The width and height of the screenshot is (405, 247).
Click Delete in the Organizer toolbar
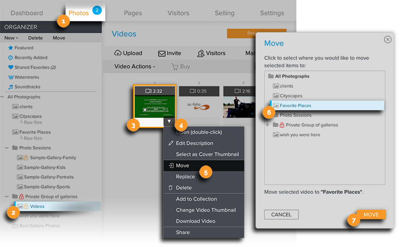pos(35,38)
